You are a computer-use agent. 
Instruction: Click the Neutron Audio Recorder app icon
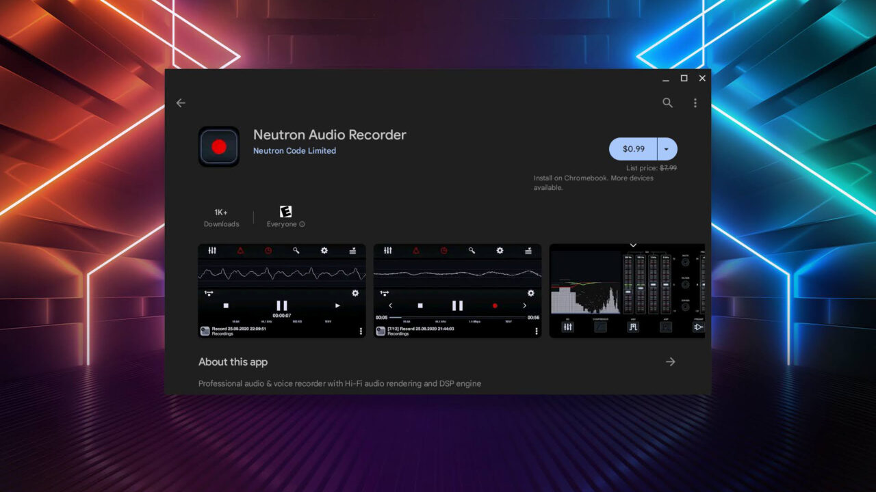point(218,146)
